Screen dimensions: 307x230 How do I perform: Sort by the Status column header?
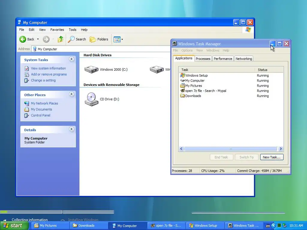point(270,70)
